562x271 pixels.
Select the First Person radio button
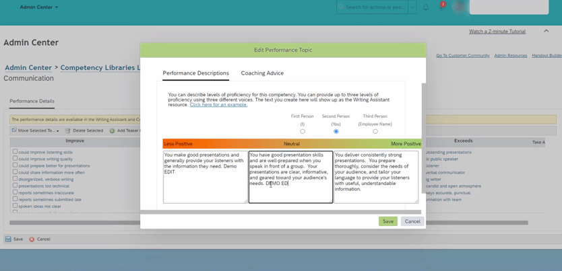tap(303, 131)
